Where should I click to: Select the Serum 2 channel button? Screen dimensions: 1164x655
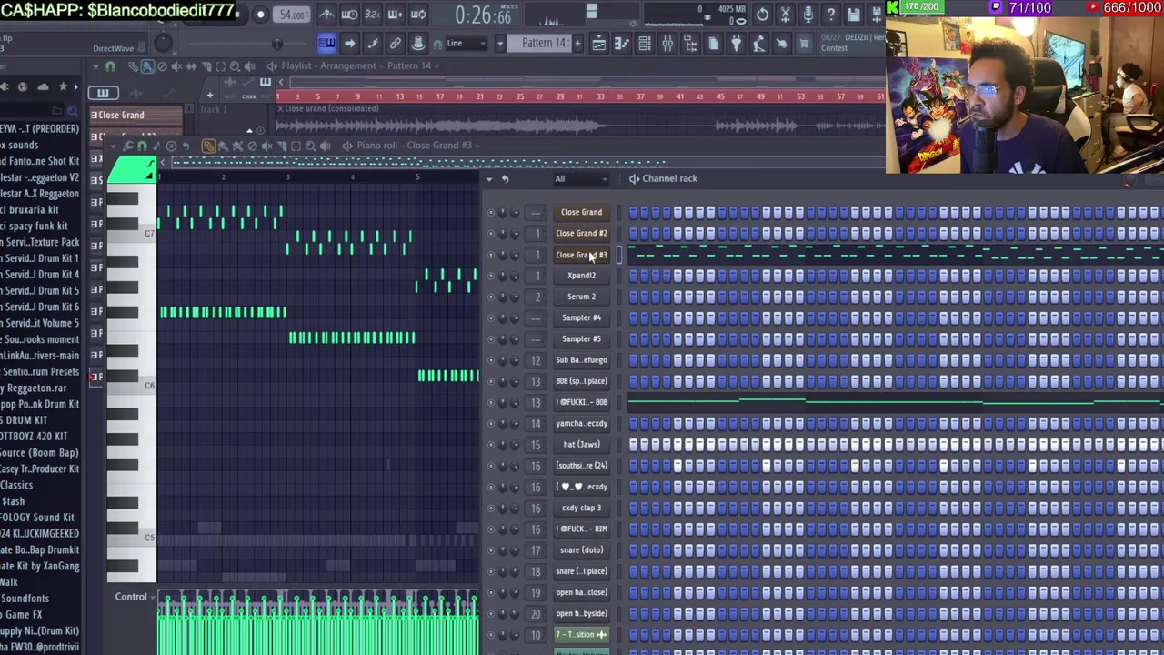pyautogui.click(x=581, y=297)
